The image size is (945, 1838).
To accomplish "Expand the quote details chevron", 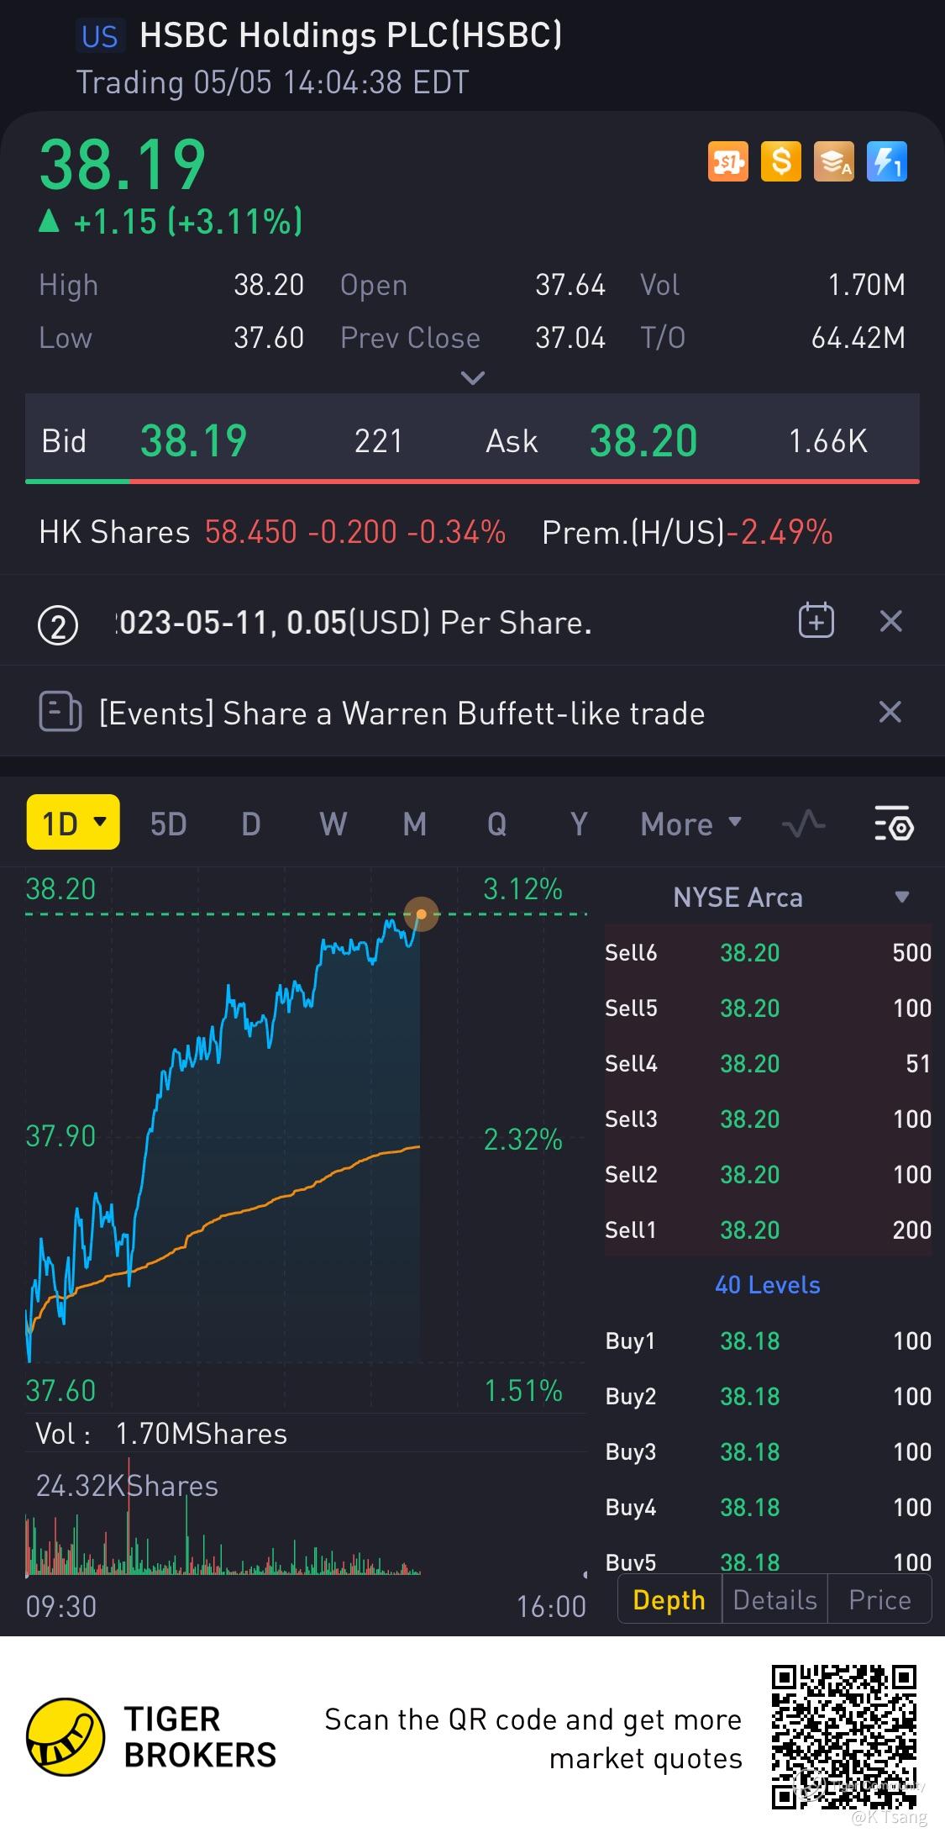I will [473, 377].
